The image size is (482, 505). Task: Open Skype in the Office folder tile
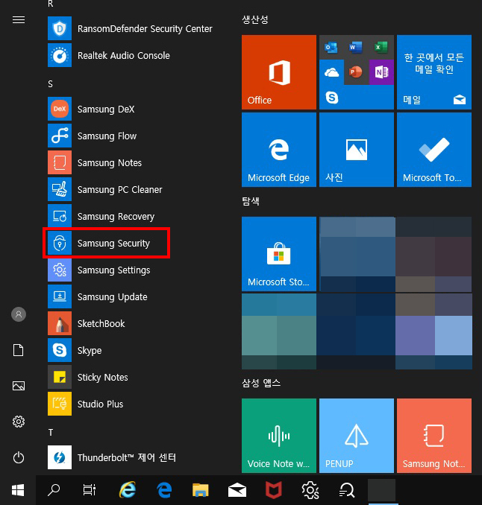click(331, 97)
